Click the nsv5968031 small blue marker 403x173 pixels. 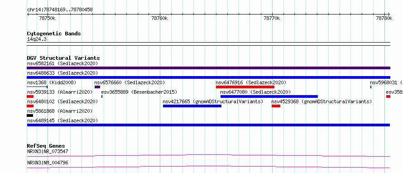click(x=371, y=87)
